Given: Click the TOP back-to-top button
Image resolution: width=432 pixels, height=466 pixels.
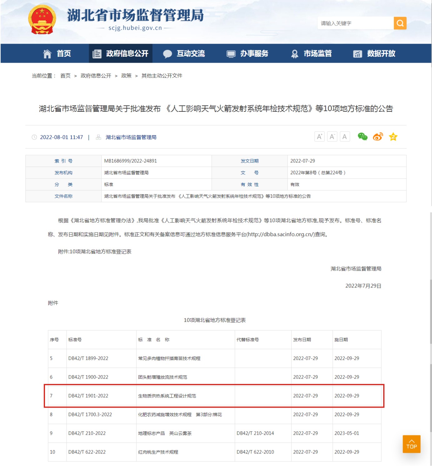Looking at the screenshot, I should [x=412, y=444].
